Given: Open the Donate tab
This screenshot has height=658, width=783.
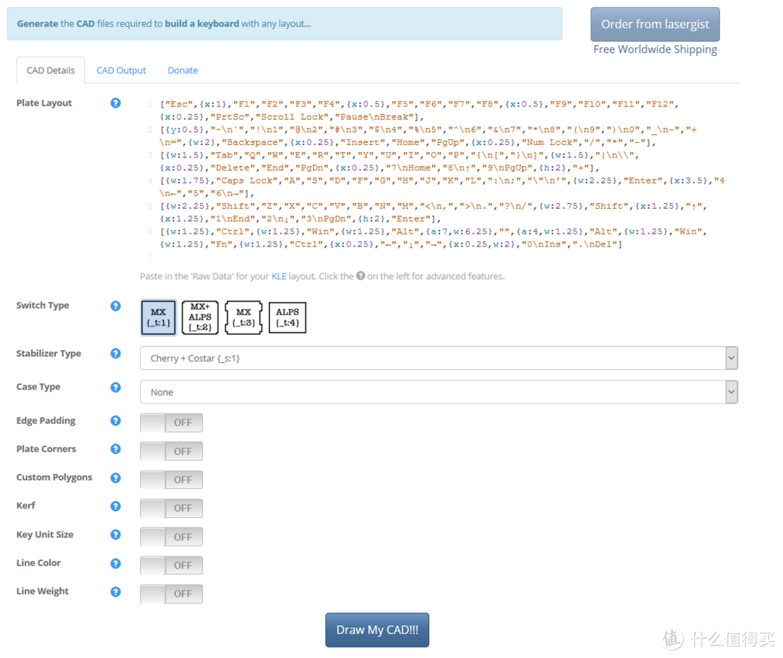Looking at the screenshot, I should point(183,70).
